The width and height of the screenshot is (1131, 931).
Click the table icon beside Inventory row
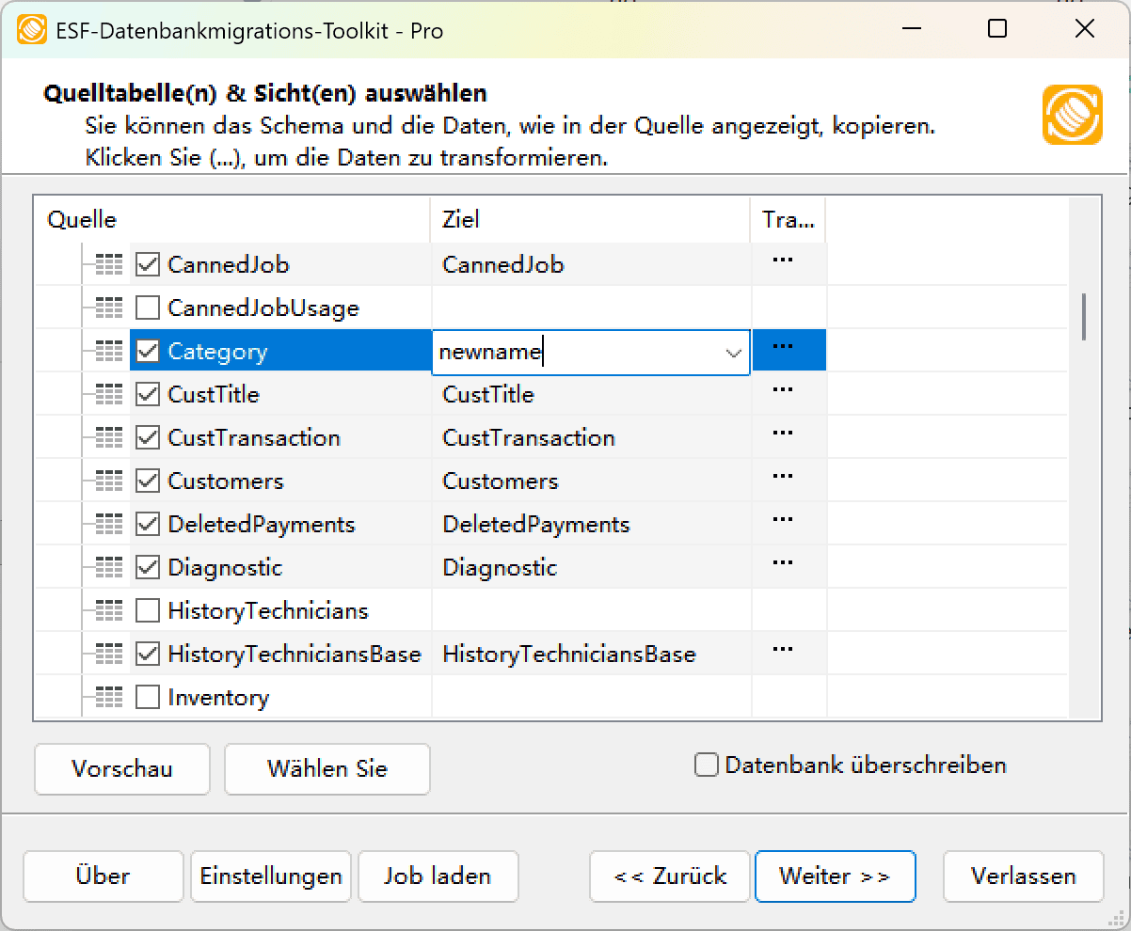coord(109,698)
